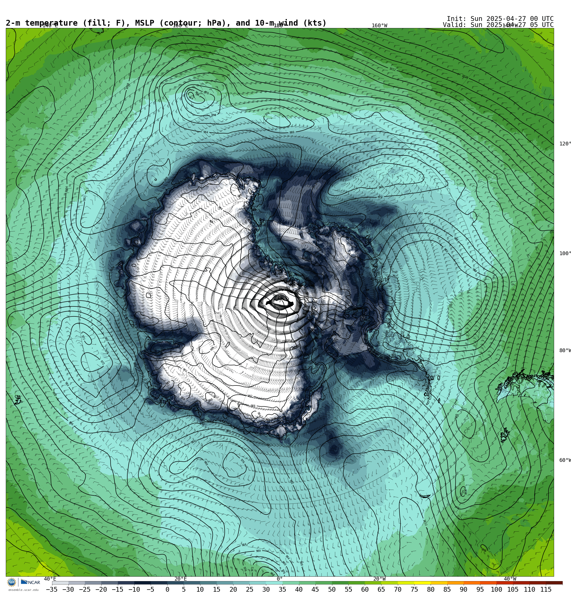The height and width of the screenshot is (593, 571).
Task: Click the 40°E longitude label at bottom
Action: click(x=50, y=579)
